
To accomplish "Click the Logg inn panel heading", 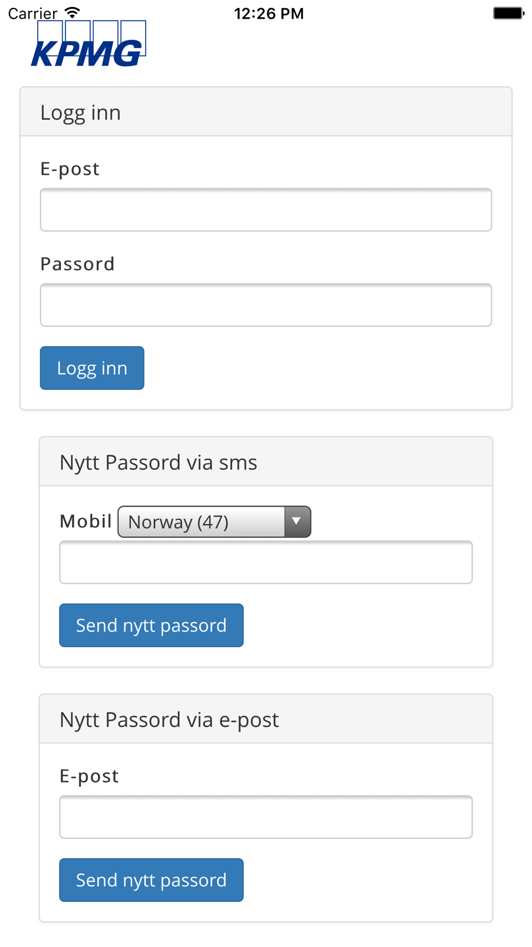I will tap(81, 113).
